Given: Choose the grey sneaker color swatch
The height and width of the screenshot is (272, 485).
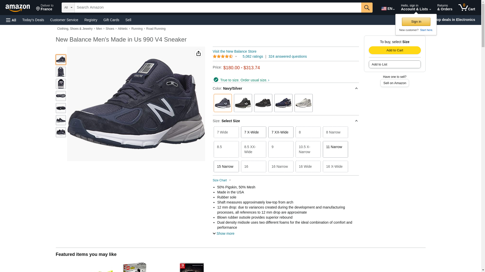Looking at the screenshot, I should pos(303,103).
